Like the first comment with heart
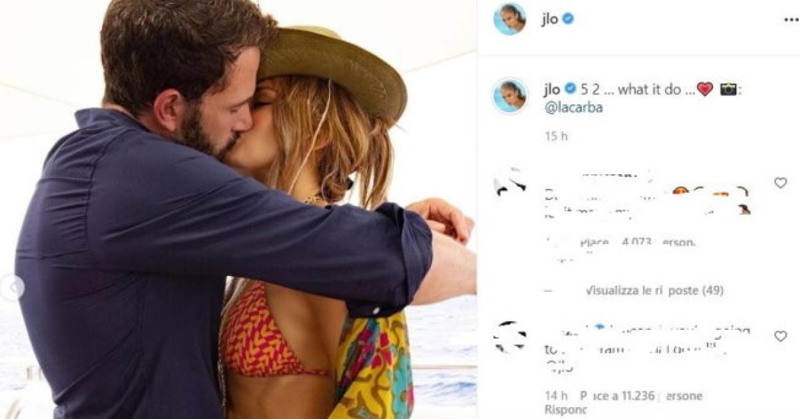The height and width of the screenshot is (419, 799). (x=780, y=183)
